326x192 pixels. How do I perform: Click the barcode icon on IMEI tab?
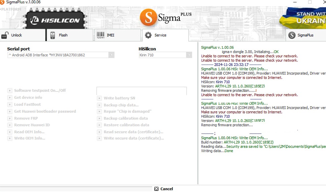click(x=100, y=35)
